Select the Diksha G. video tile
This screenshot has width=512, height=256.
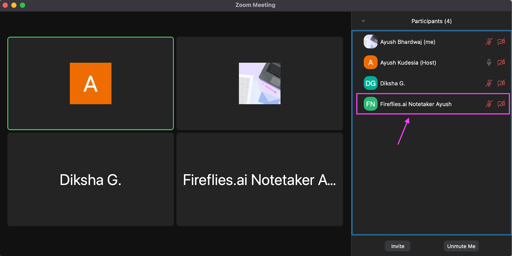coord(91,179)
